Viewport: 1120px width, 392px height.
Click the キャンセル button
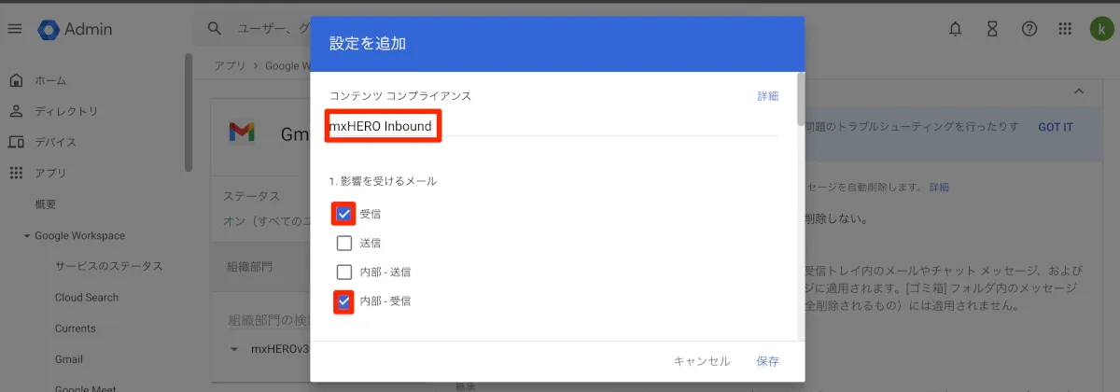click(702, 361)
